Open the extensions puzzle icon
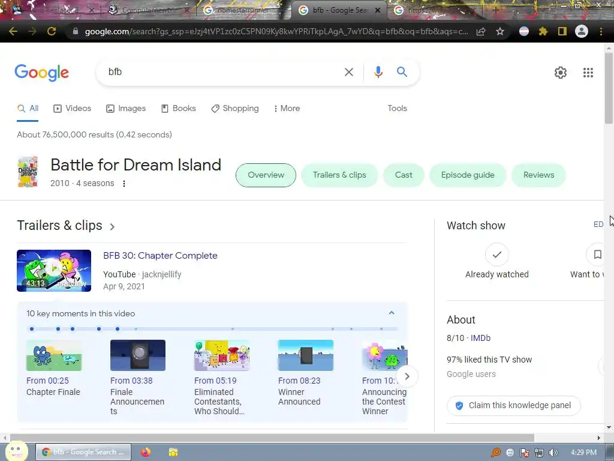Image resolution: width=614 pixels, height=461 pixels. [543, 31]
